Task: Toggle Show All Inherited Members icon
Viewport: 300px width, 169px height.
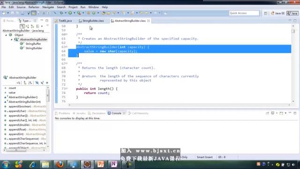Action: click(x=25, y=83)
